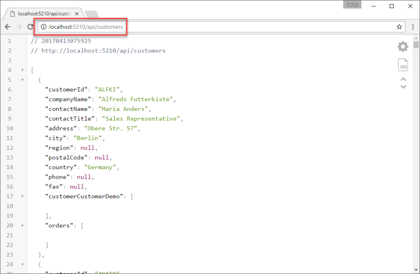
Task: Collapse the orders array on line 20
Action: (x=23, y=226)
